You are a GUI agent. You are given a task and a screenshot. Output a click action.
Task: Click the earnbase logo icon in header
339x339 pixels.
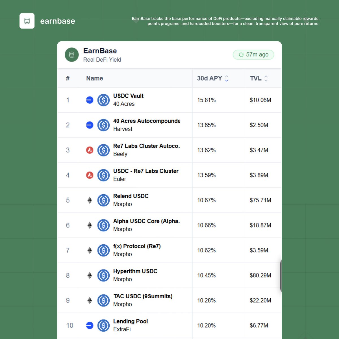coord(27,21)
